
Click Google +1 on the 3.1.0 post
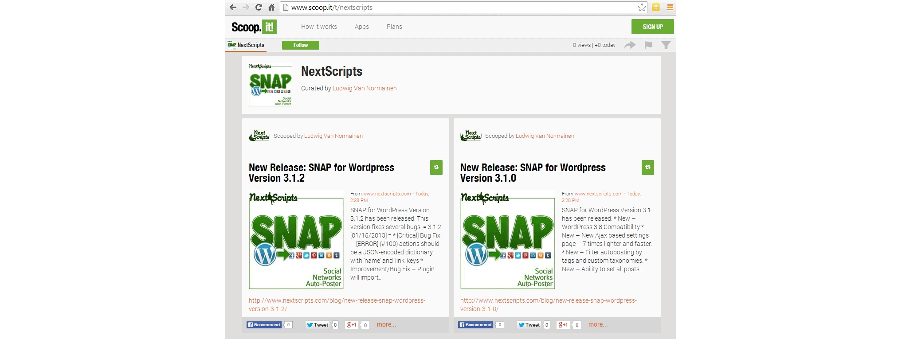[x=563, y=325]
